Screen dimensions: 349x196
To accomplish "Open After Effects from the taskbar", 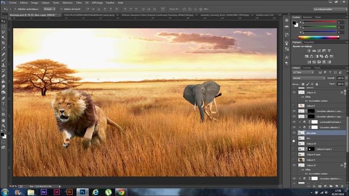I will tap(44, 192).
